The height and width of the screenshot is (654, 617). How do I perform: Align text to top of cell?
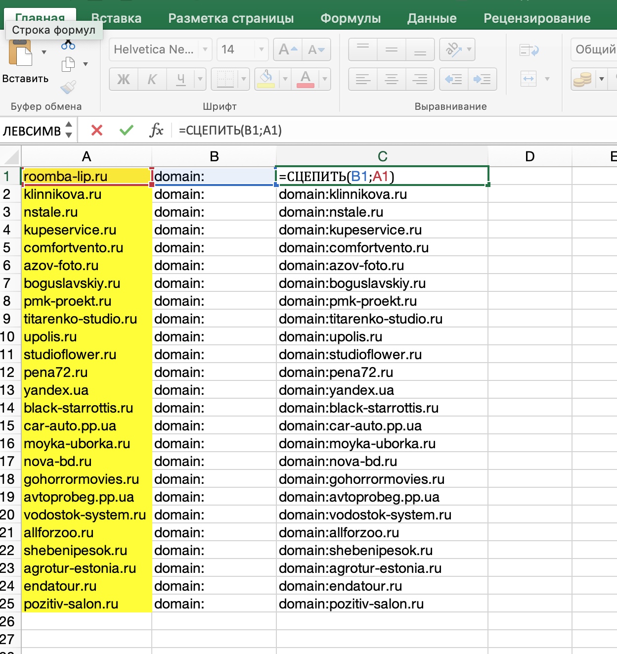[363, 49]
